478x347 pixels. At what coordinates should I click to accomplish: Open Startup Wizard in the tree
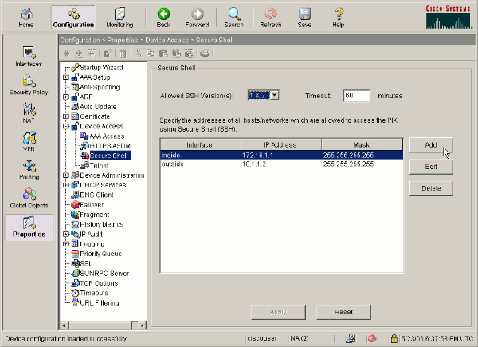click(101, 68)
